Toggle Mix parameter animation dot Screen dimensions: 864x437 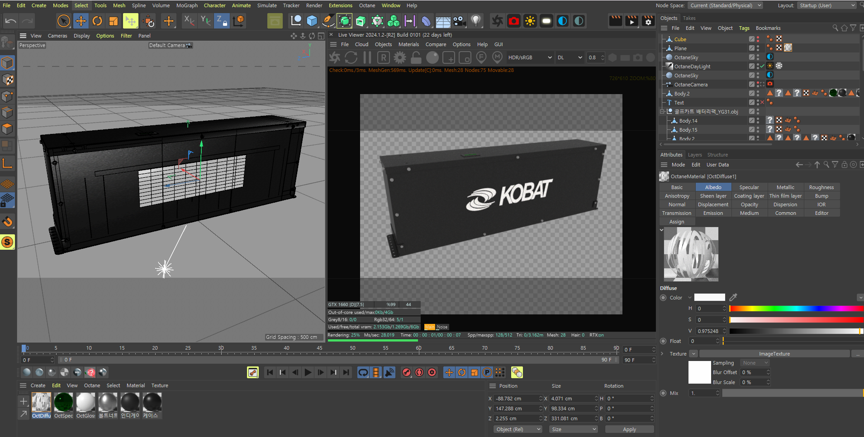tap(663, 393)
